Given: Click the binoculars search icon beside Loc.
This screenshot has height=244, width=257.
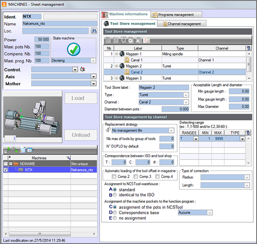Looking at the screenshot, I should point(94,31).
